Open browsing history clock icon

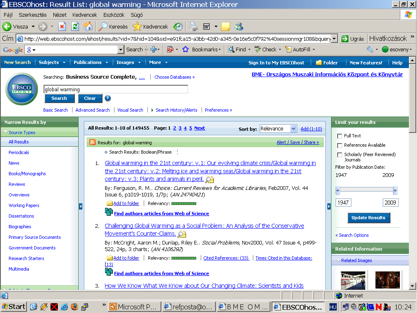(x=178, y=26)
